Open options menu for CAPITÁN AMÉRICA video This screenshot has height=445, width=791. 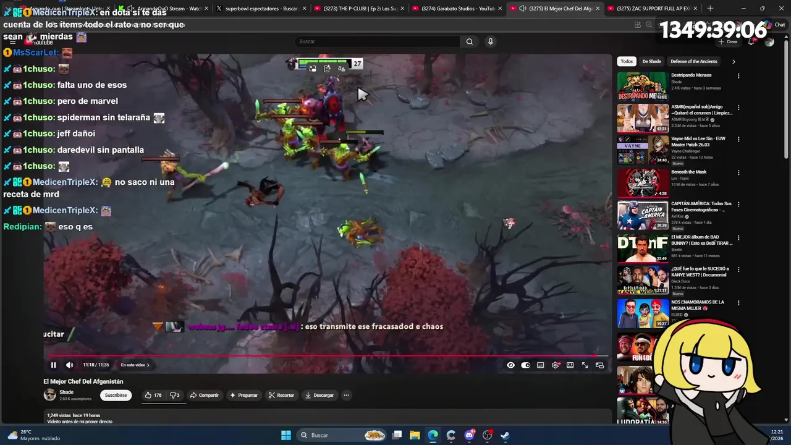pos(738,205)
